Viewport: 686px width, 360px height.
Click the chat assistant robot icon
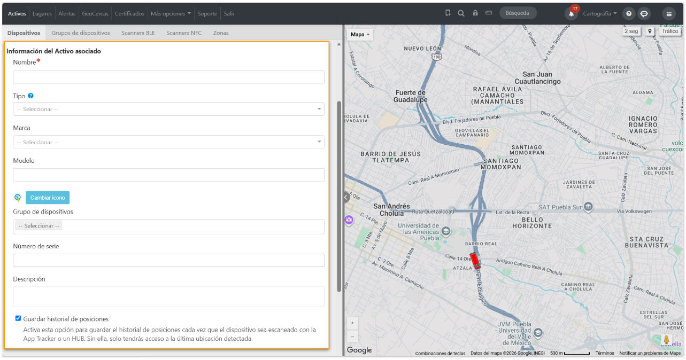tap(644, 13)
